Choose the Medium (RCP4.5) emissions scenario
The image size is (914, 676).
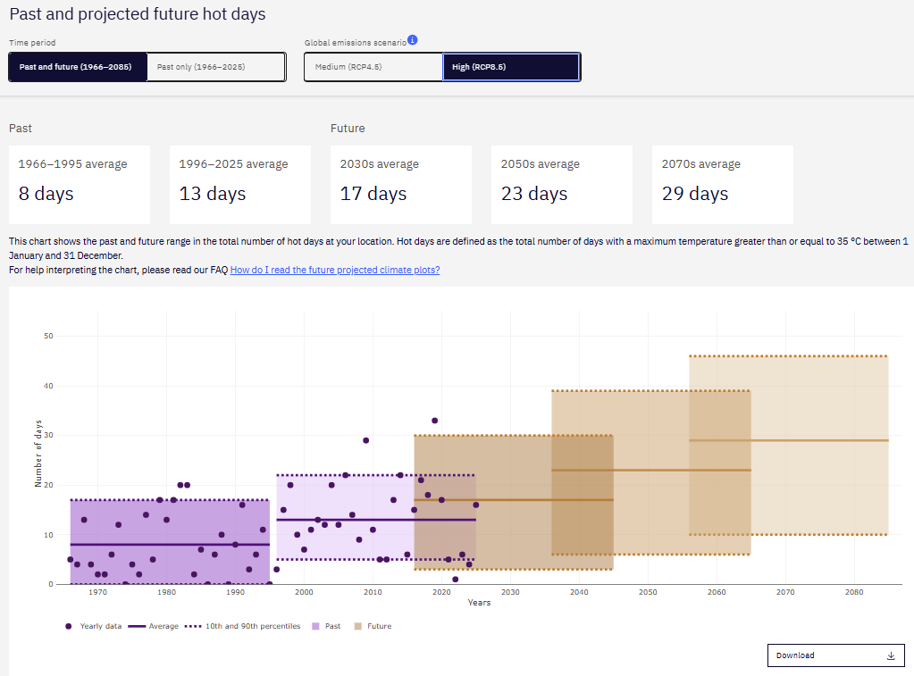[373, 67]
